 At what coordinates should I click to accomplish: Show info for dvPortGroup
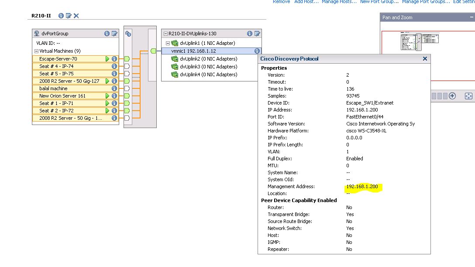coord(107,34)
